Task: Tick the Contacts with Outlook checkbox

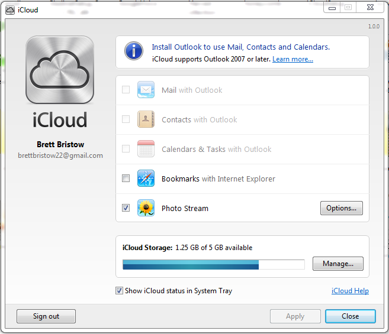Action: click(126, 119)
